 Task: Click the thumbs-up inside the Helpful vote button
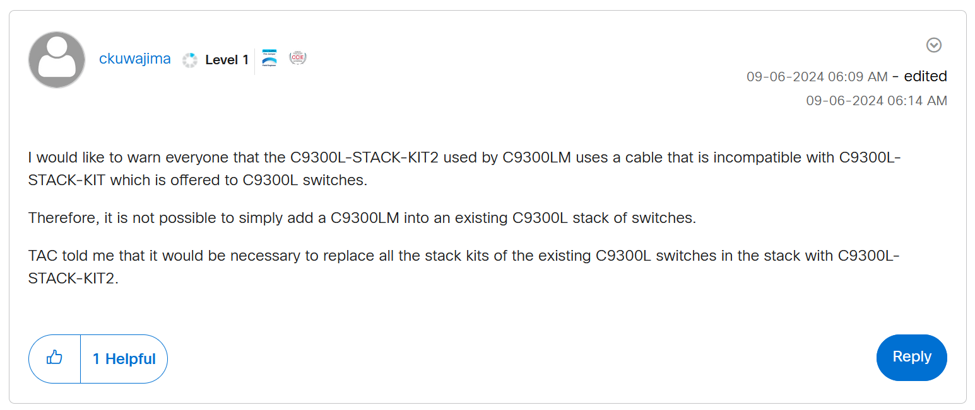tap(54, 358)
